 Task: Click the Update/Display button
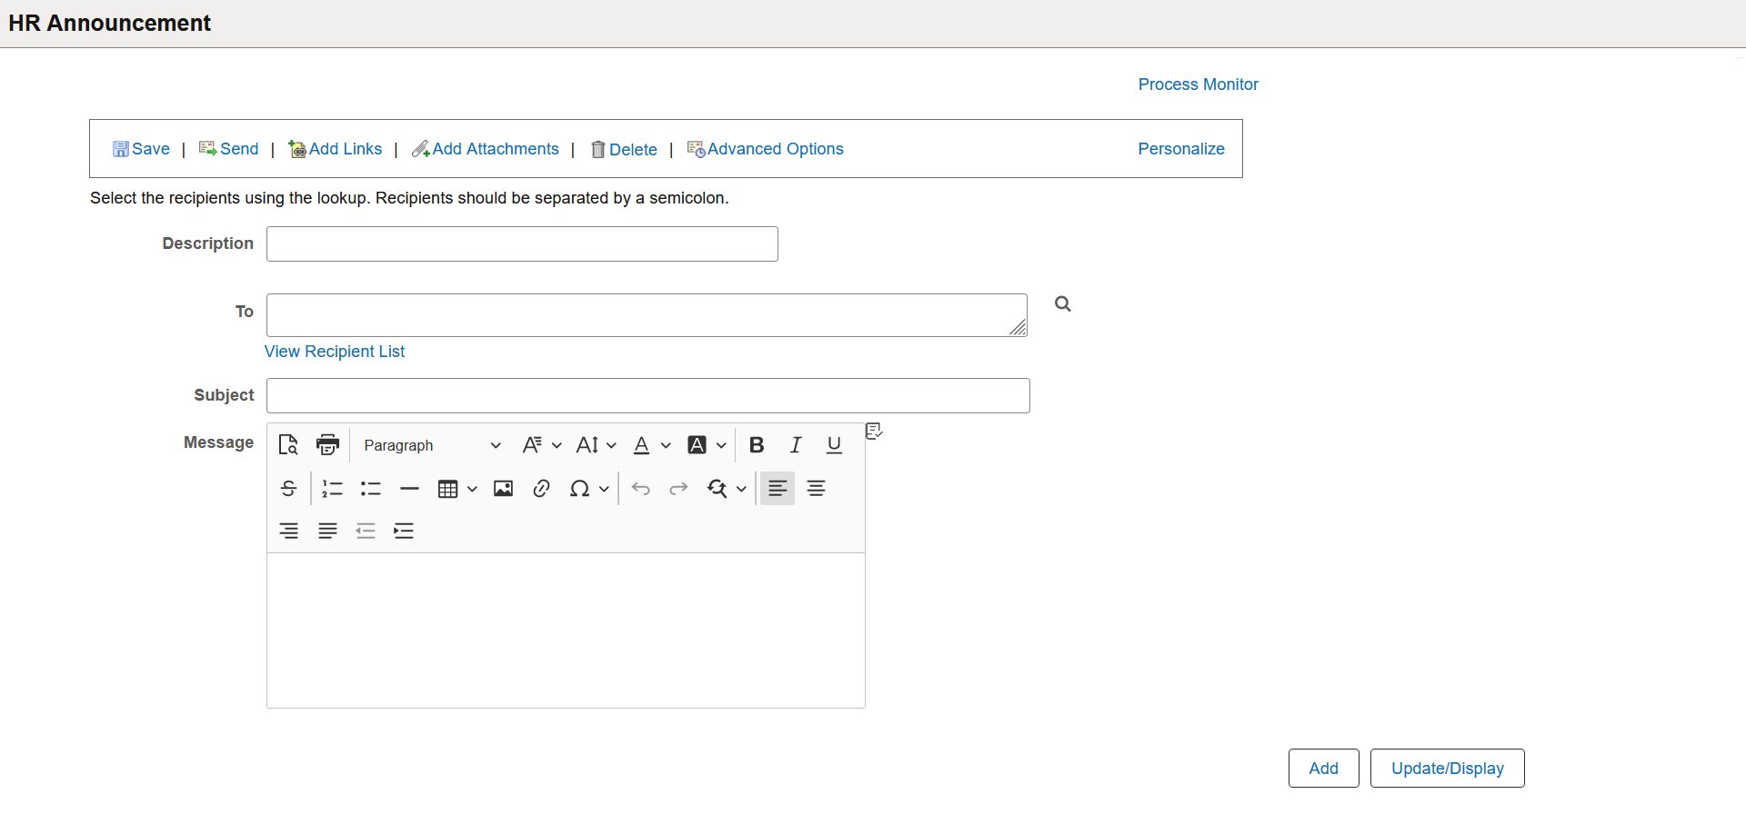tap(1447, 769)
